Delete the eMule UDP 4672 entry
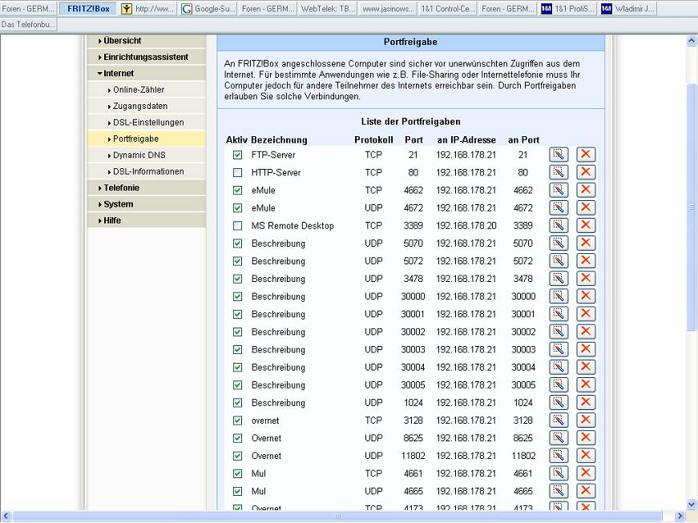This screenshot has height=523, width=698. click(586, 207)
